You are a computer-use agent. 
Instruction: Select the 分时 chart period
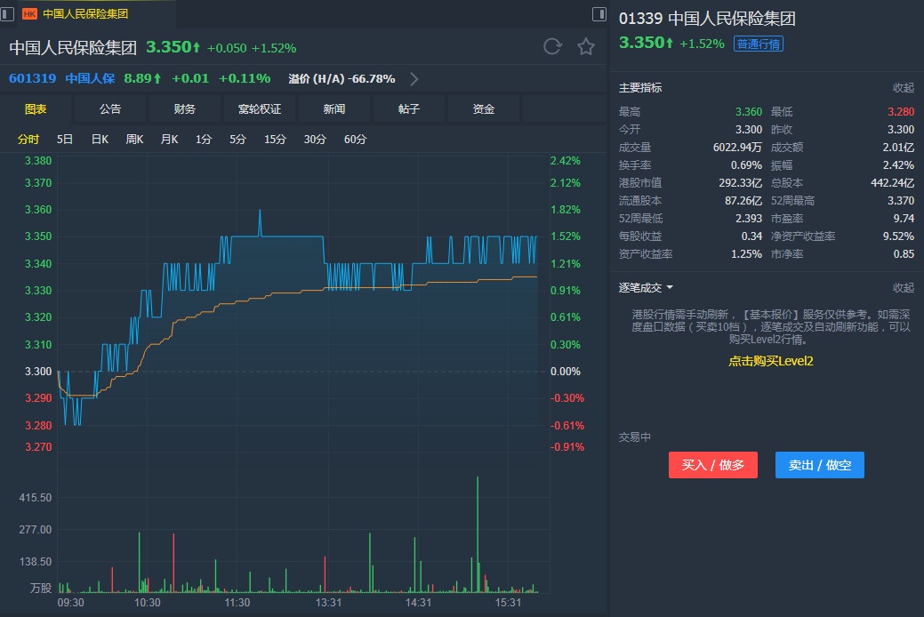pyautogui.click(x=28, y=140)
